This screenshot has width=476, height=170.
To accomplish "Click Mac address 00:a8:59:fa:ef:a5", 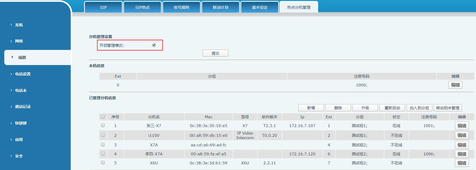I will [x=209, y=154].
